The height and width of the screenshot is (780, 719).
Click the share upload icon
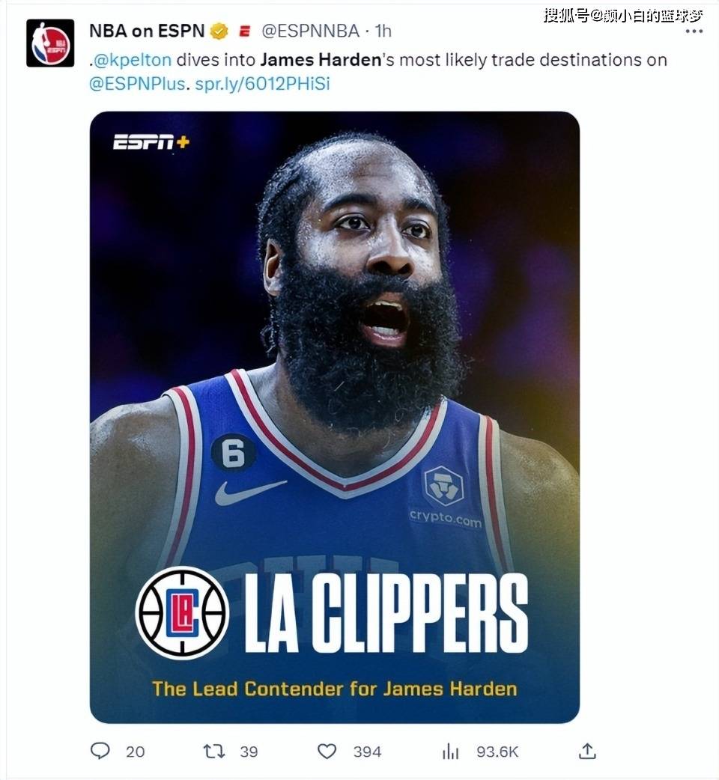click(x=587, y=751)
